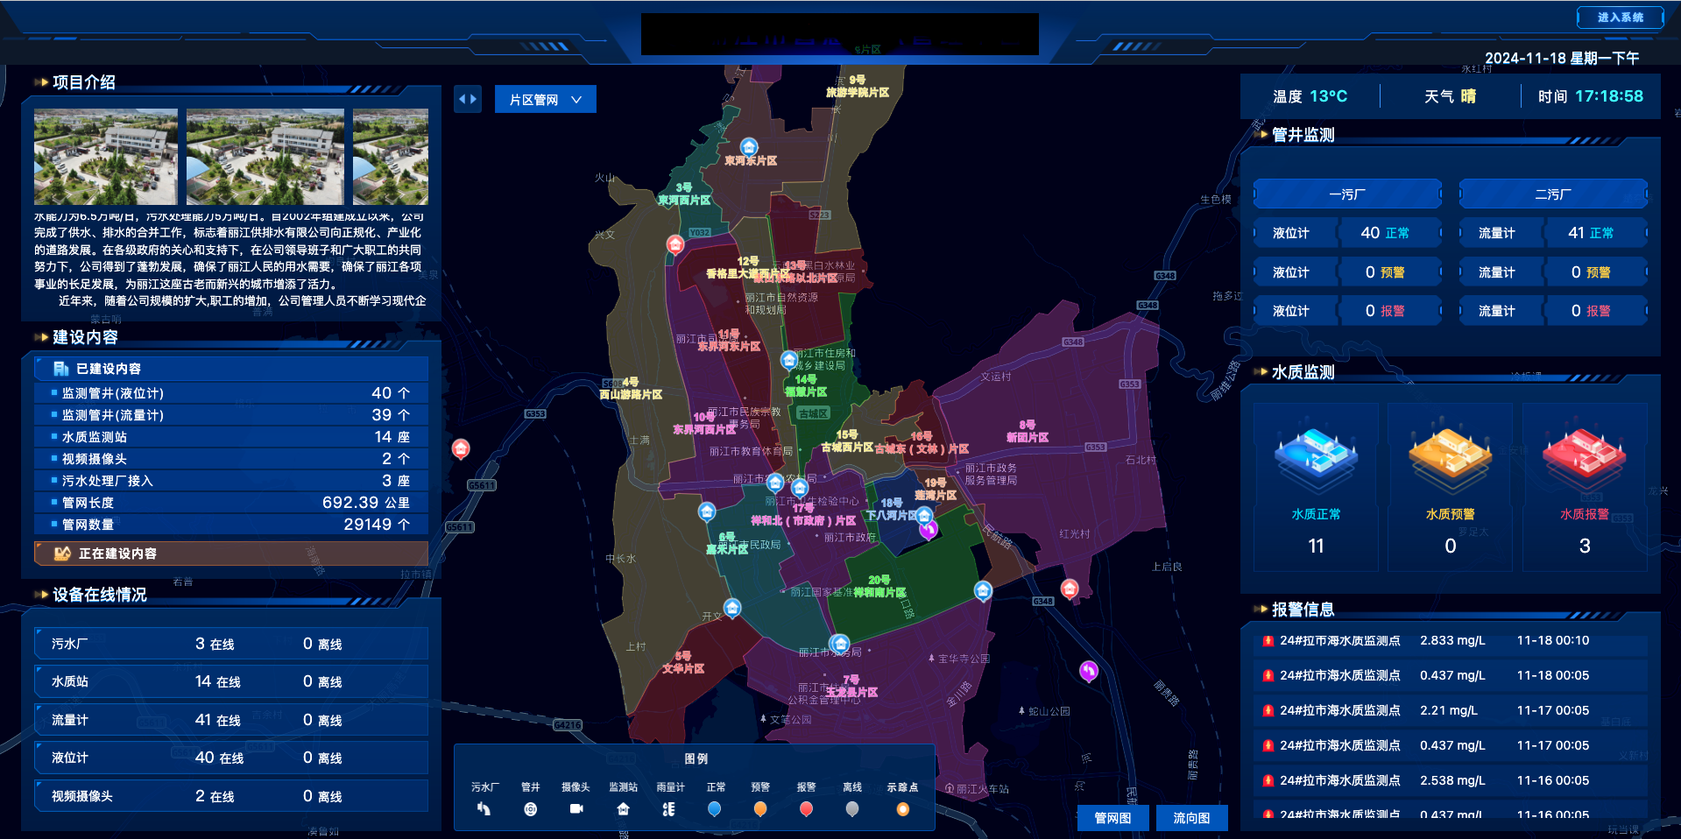
Task: Show the 流向图 view
Action: tap(1191, 818)
